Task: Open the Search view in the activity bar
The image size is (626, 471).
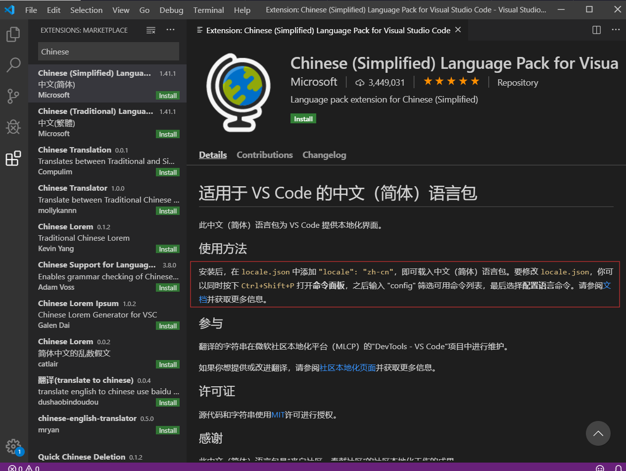Action: (13, 65)
